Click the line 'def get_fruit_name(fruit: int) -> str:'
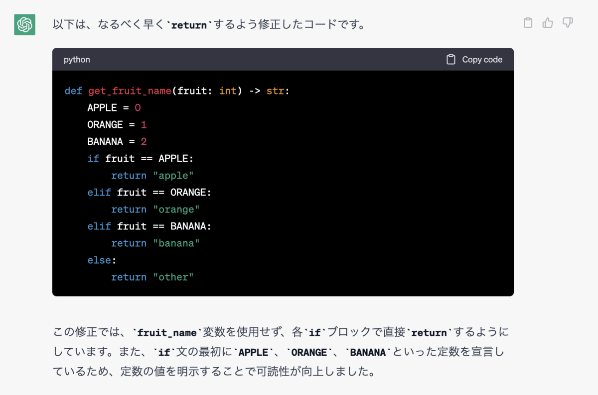Image resolution: width=598 pixels, height=395 pixels. click(x=177, y=91)
